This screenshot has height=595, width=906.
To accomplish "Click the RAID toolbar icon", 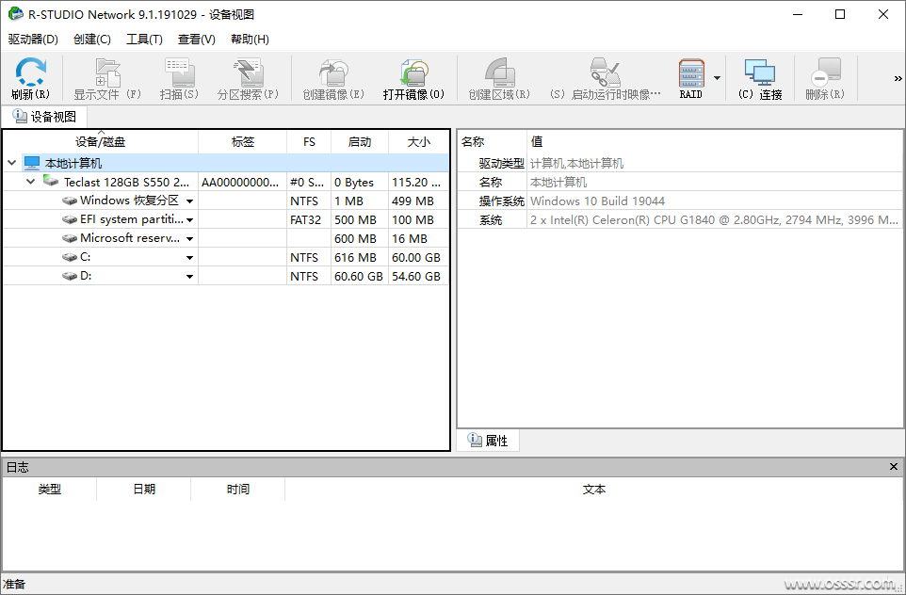I will click(x=691, y=72).
